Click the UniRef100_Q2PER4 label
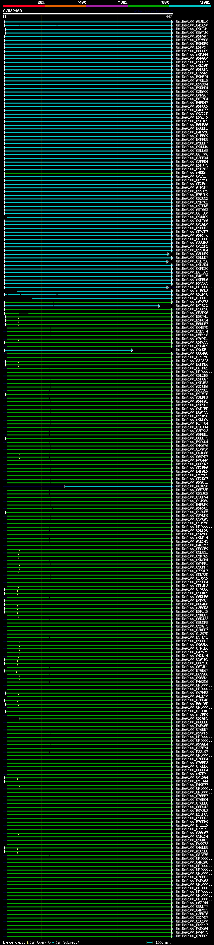This screenshot has height=945, width=214. coord(192,162)
